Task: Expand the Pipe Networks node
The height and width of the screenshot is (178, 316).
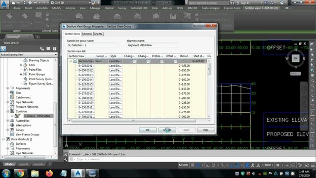Action: pyautogui.click(x=8, y=102)
